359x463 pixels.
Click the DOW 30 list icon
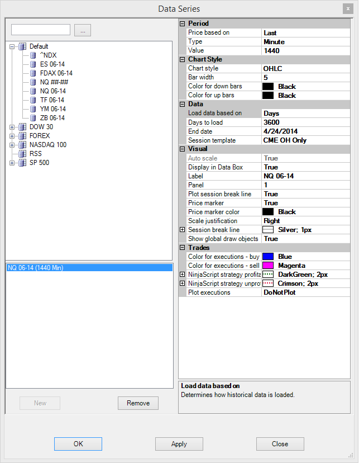22,127
